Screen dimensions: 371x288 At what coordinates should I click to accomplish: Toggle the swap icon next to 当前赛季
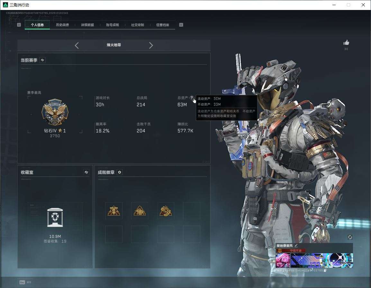pos(42,60)
